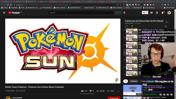Open the Gaming Musik channel name link
The width and height of the screenshot is (176, 99).
point(17,98)
